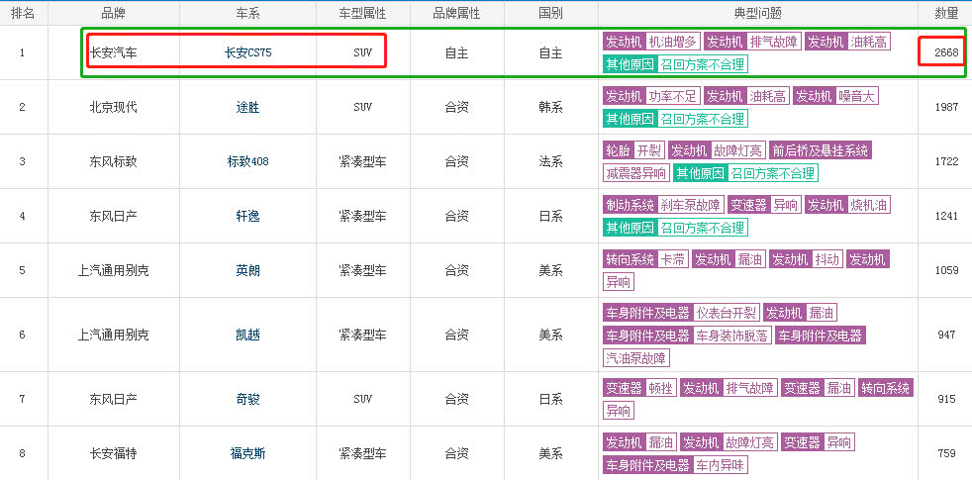The height and width of the screenshot is (480, 972).
Task: Select 召回方案不合理 tag in the 途胜 row
Action: pyautogui.click(x=703, y=119)
